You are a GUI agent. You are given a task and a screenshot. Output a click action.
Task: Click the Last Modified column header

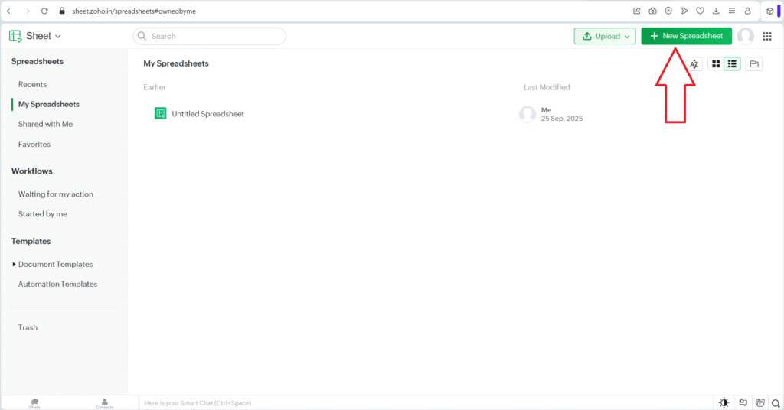(x=547, y=87)
